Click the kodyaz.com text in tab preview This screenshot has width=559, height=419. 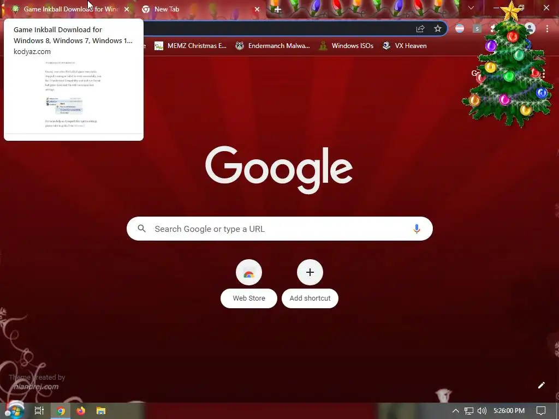pos(32,52)
